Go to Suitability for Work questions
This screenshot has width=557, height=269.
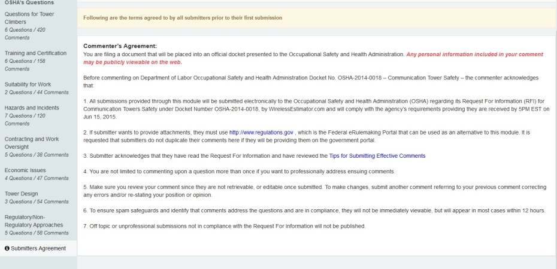coord(31,84)
